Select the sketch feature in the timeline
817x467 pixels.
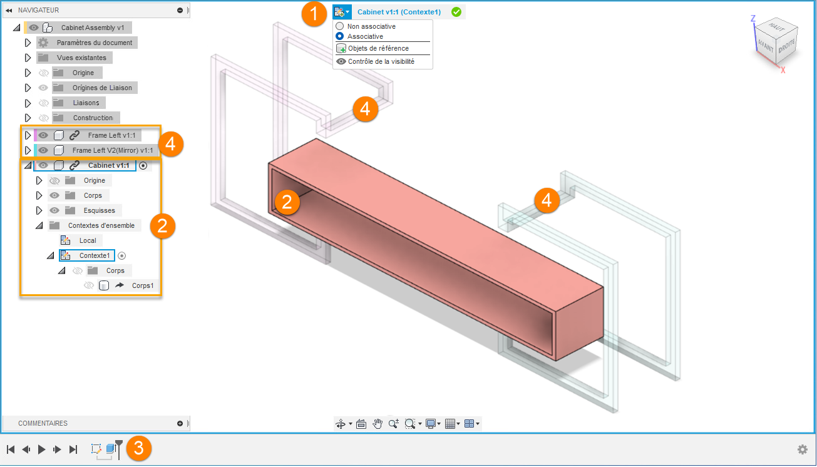coord(96,449)
